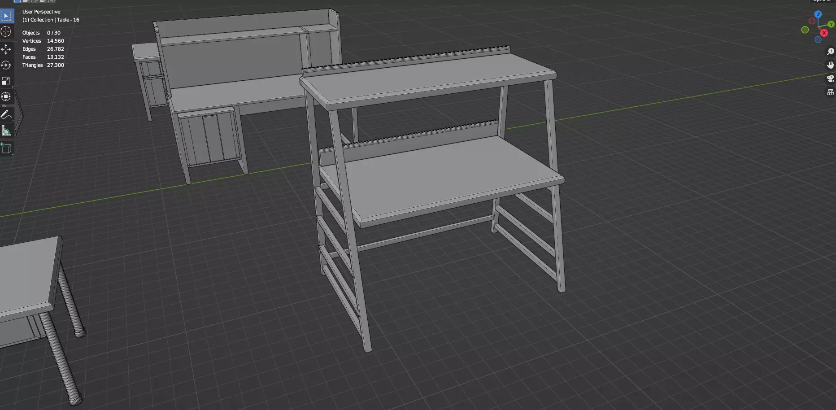This screenshot has height=410, width=836.
Task: Click the negative Y axis gizmo circle
Action: 805,30
